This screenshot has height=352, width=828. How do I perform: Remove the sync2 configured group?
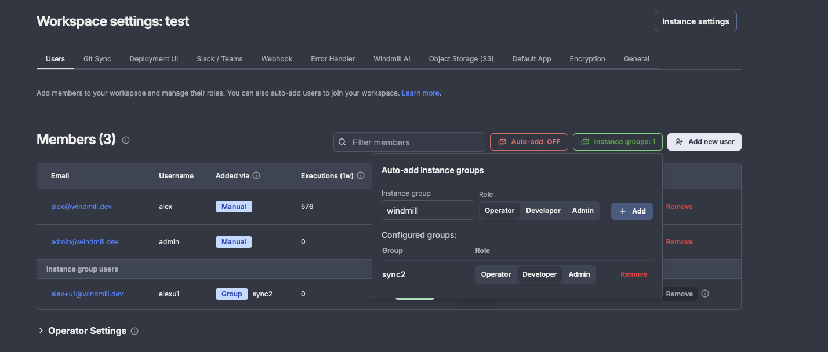[634, 274]
